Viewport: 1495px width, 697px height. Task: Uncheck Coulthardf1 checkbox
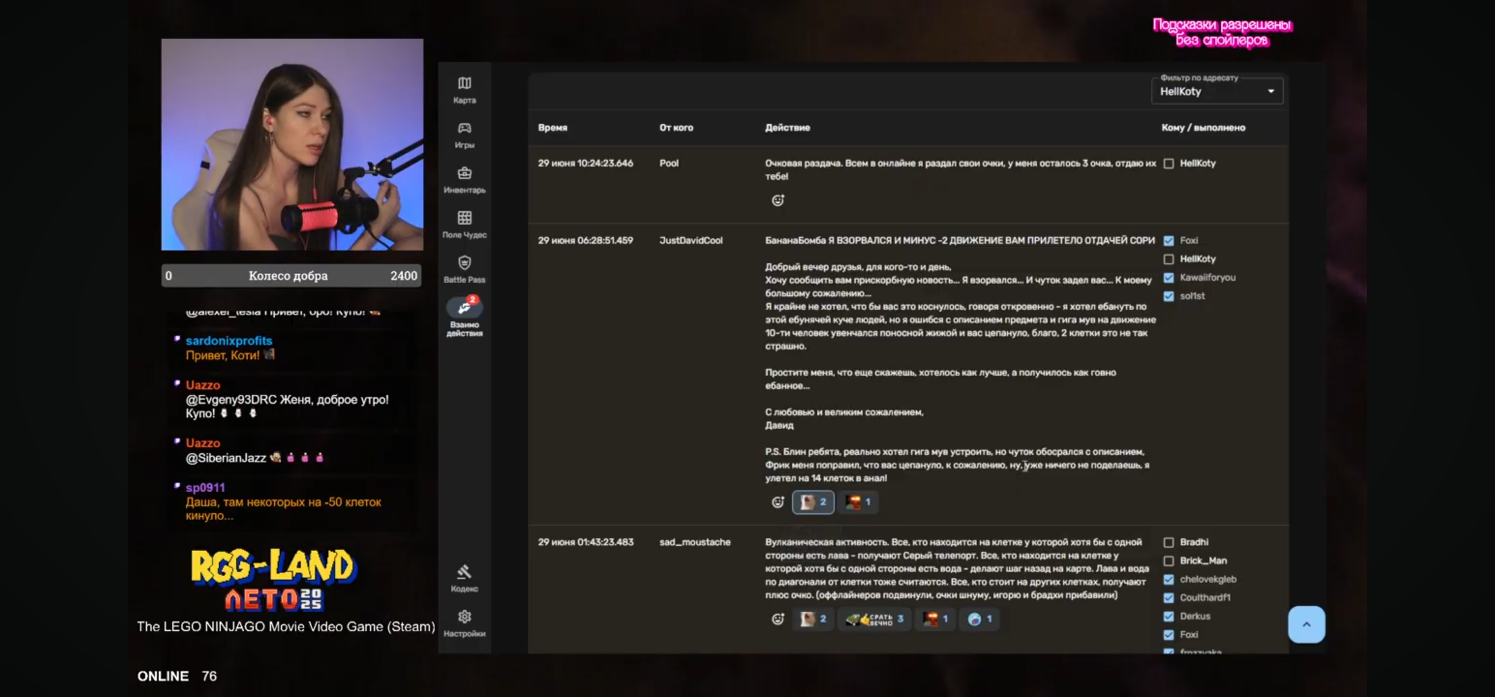[1168, 598]
